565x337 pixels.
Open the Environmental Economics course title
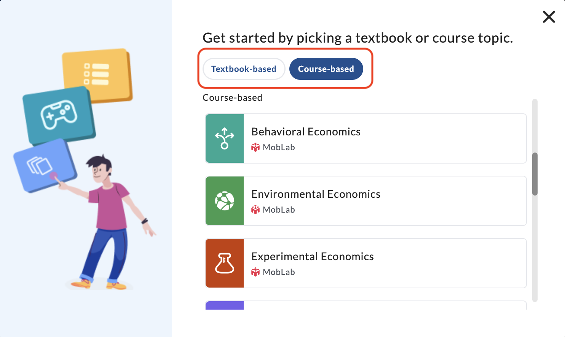(x=316, y=194)
